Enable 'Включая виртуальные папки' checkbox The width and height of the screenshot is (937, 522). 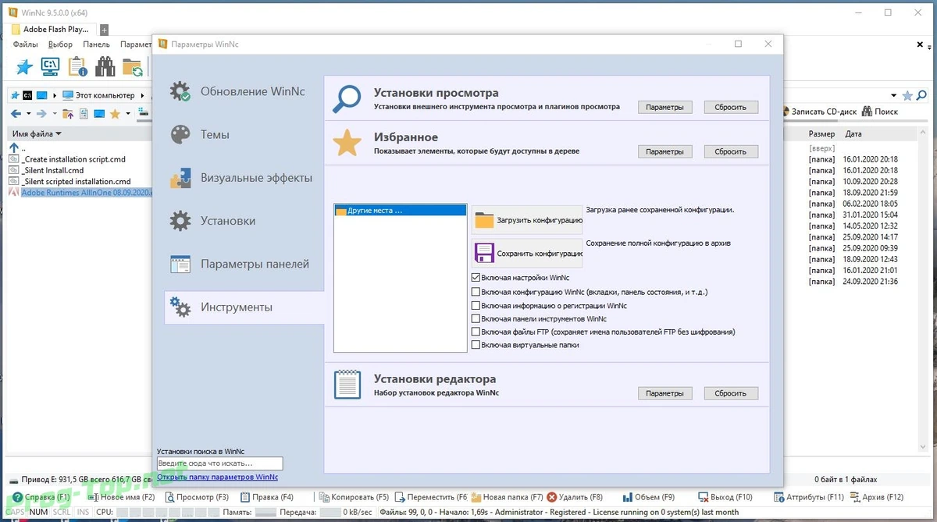476,345
